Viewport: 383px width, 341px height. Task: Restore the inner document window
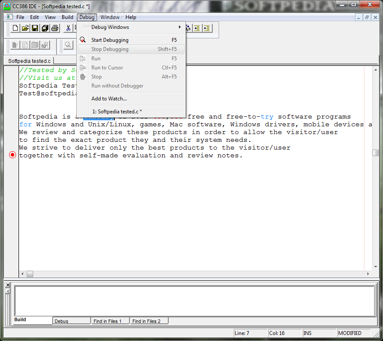coord(367,17)
